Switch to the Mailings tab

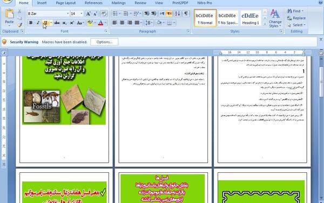(119, 3)
